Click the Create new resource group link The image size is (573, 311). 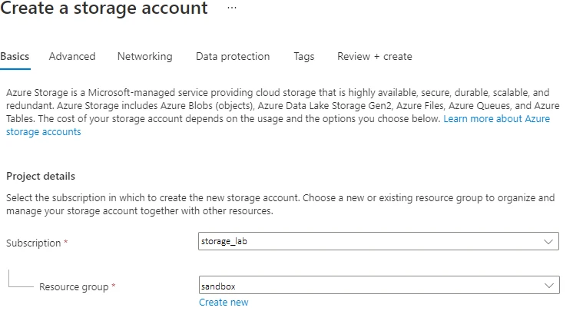pyautogui.click(x=224, y=303)
